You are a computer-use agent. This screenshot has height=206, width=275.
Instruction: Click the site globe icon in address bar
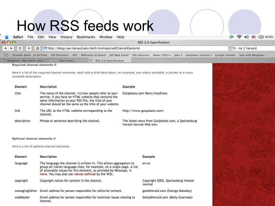tap(45, 48)
